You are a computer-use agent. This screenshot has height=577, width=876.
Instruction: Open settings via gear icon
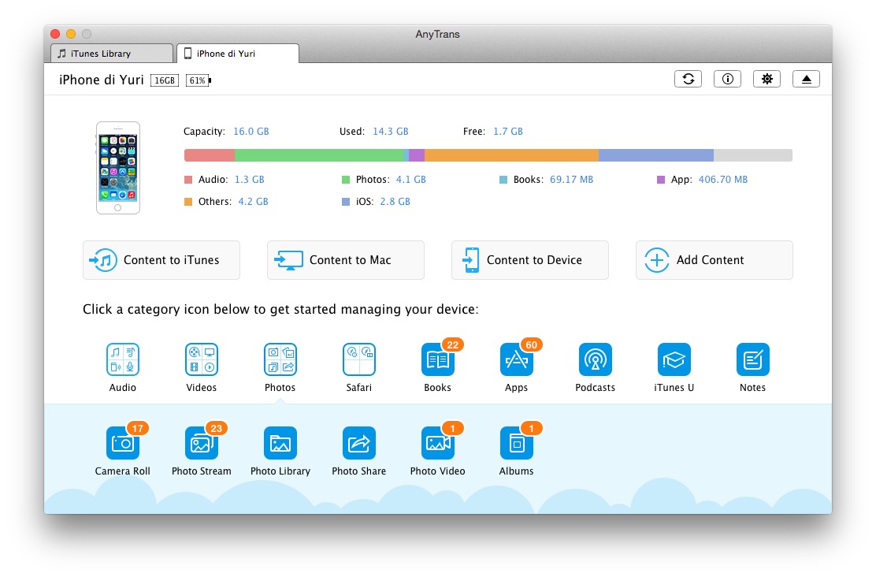point(767,79)
